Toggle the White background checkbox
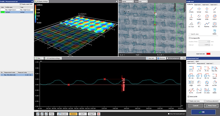The image size is (220, 116). [x=167, y=58]
